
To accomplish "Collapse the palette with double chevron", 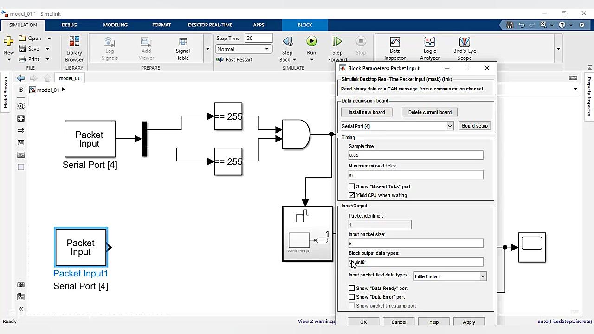I will (21, 308).
